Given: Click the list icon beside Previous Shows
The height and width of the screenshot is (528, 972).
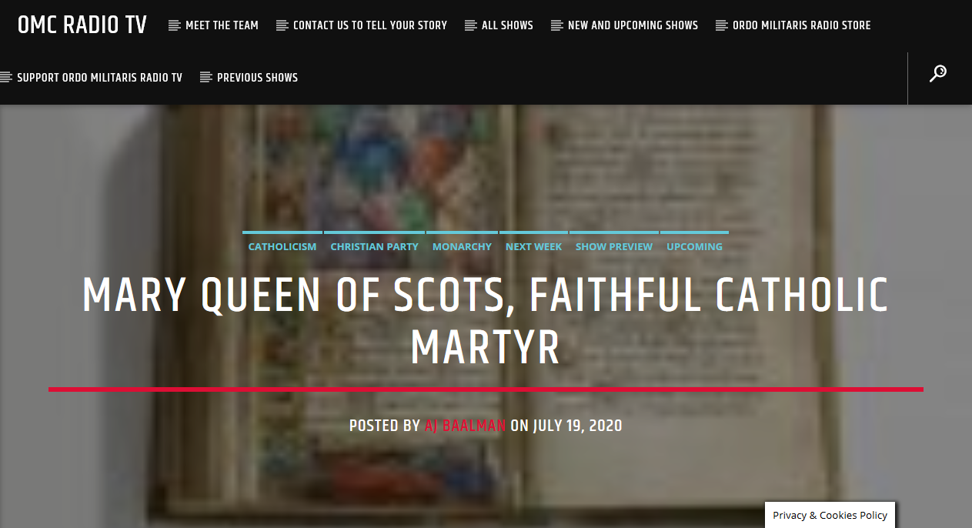Looking at the screenshot, I should 206,78.
